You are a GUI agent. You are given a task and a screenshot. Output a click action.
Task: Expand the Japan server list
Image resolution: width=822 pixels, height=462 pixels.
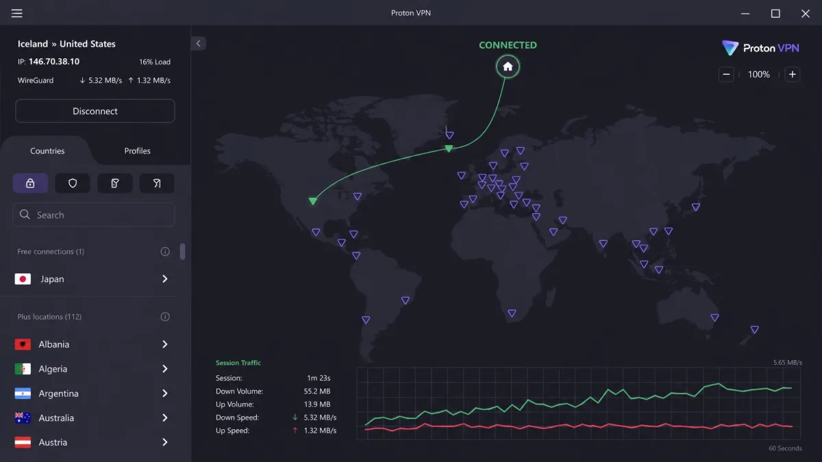click(165, 279)
